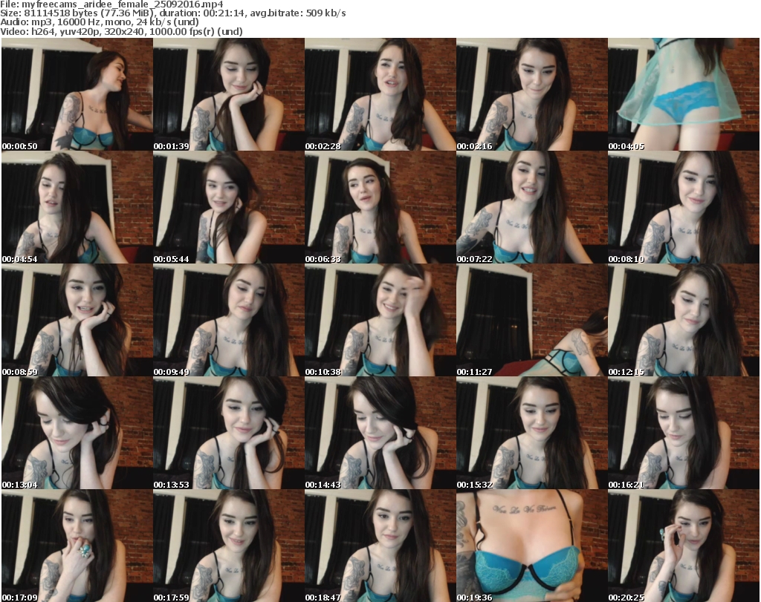Click the thumbnail stamped 00:07:22
Image resolution: width=761 pixels, height=602 pixels.
coord(532,207)
